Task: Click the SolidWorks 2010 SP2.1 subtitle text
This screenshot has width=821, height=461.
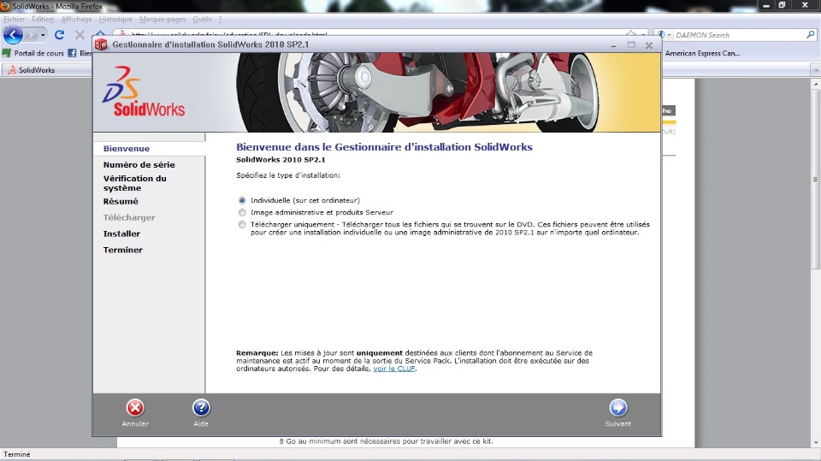Action: point(281,159)
